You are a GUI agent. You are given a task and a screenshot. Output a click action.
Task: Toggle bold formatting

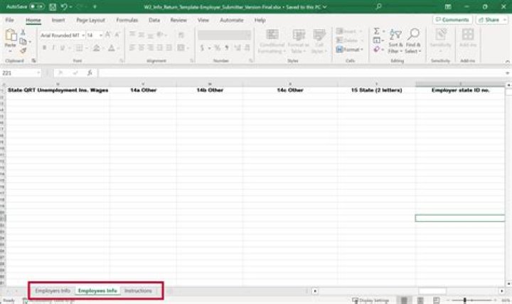[x=44, y=48]
